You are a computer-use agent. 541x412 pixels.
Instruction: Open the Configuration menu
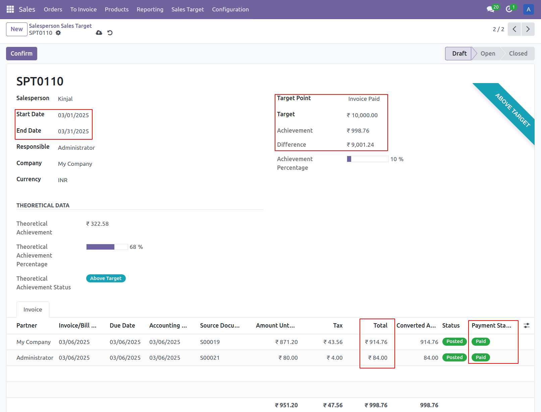click(x=230, y=9)
